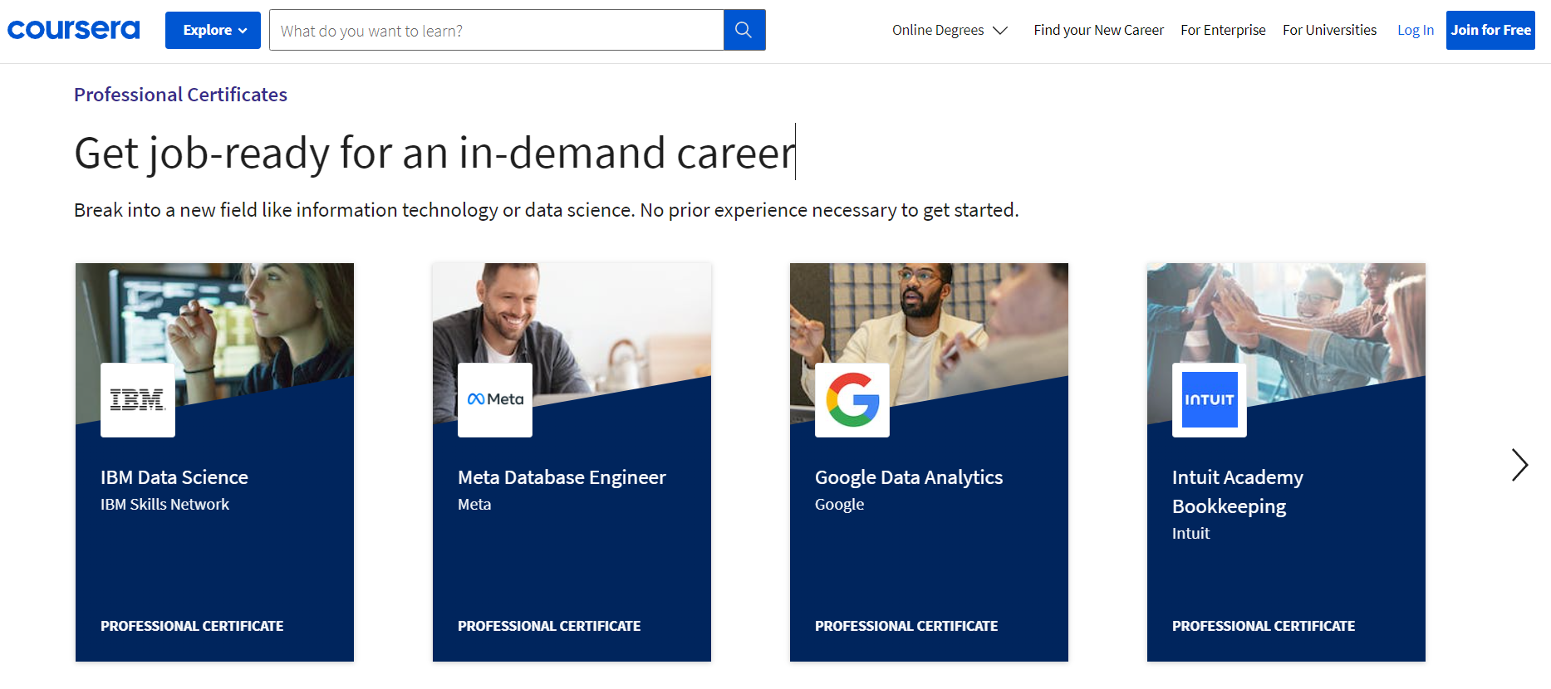Image resolution: width=1551 pixels, height=689 pixels.
Task: Click 'PROFESSIONAL CERTIFICATE' on the Google card
Action: click(906, 626)
